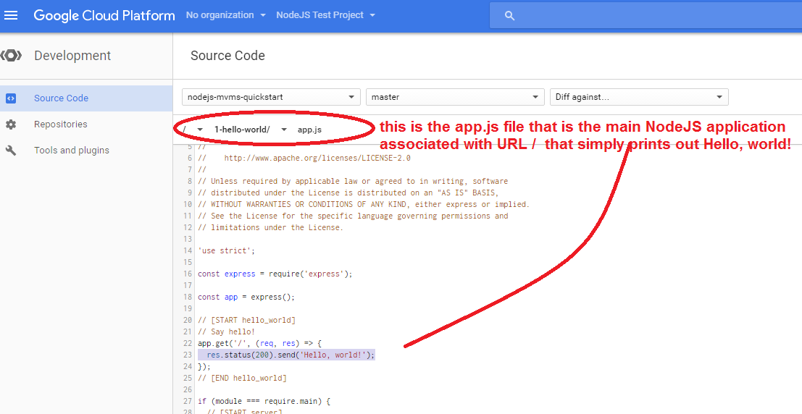Screen dimensions: 802x414
Task: Expand the 1-hello-world folder arrow
Action: tap(284, 130)
